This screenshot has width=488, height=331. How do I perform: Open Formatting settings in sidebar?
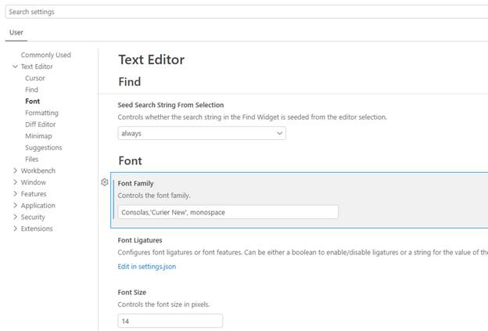(x=41, y=113)
